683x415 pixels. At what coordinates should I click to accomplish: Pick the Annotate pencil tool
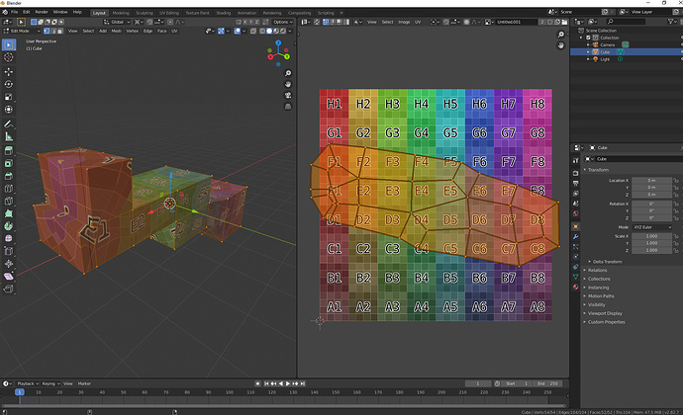pos(8,124)
